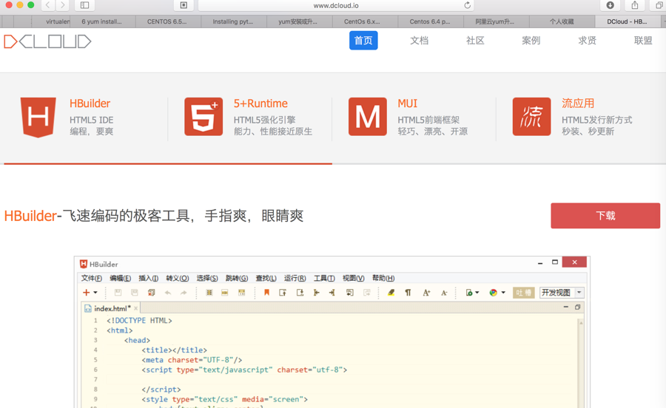Switch to the 'Centos 6.4 p...' tab

coord(430,21)
